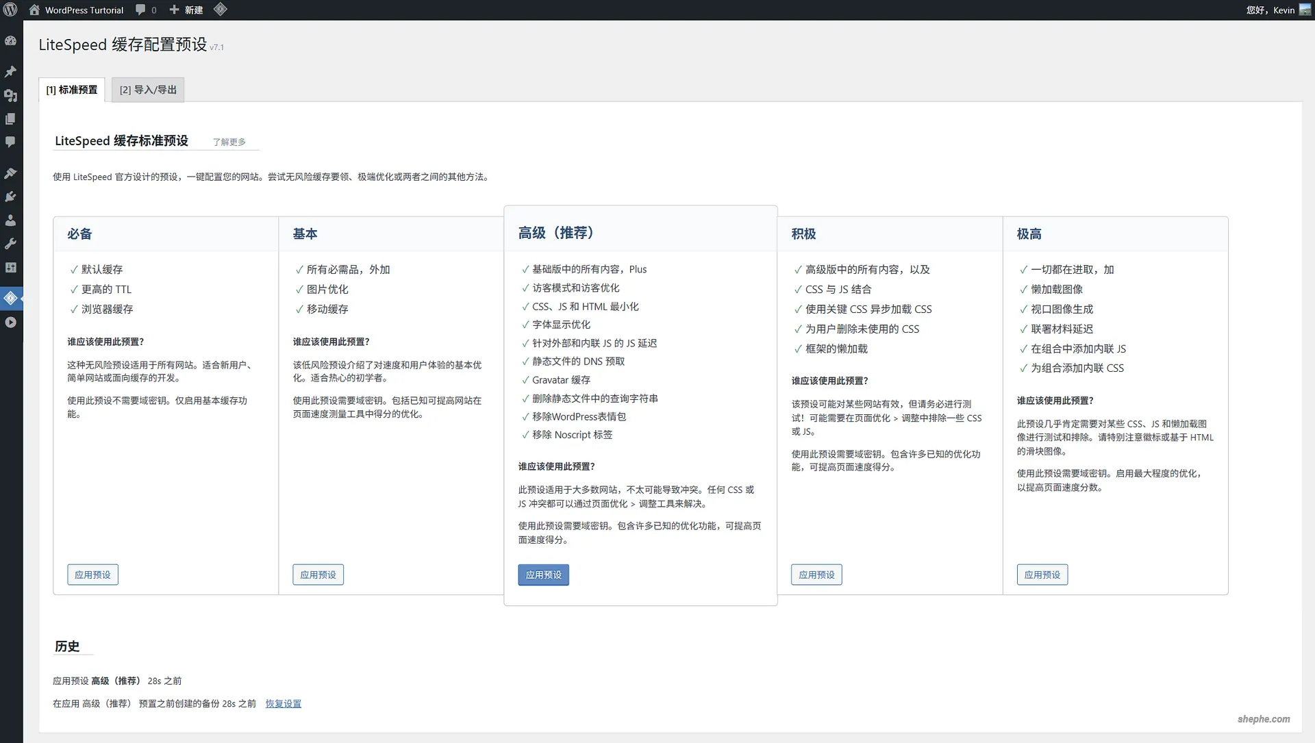Open the Users icon in sidebar

pyautogui.click(x=11, y=220)
